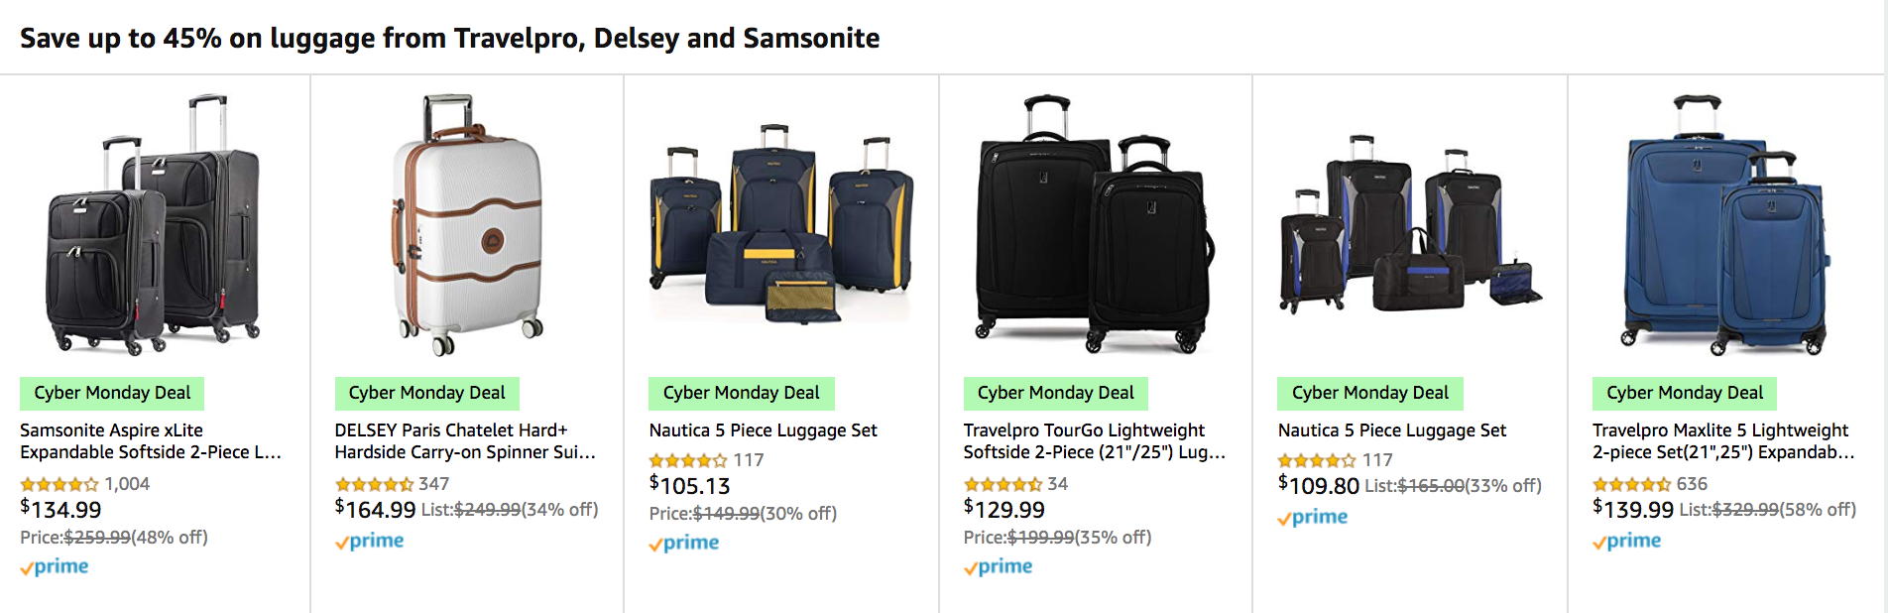The height and width of the screenshot is (613, 1888).
Task: Click Travelpro TourGo star rating beside 34
Action: [1003, 484]
